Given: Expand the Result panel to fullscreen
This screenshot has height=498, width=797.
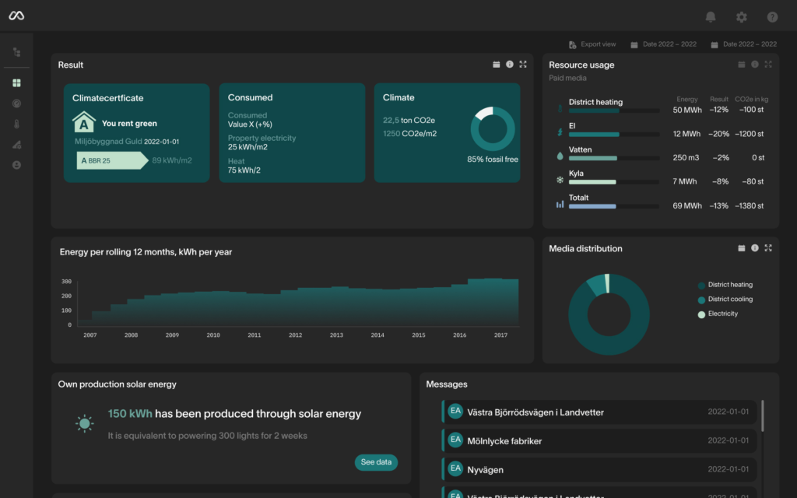Looking at the screenshot, I should (x=523, y=65).
